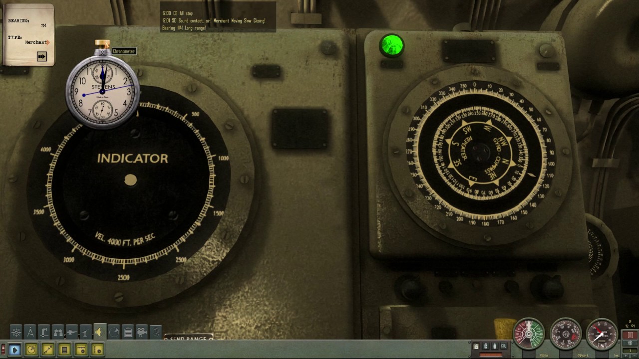The image size is (639, 359).
Task: Click the fuel canister status icon
Action: tap(476, 346)
